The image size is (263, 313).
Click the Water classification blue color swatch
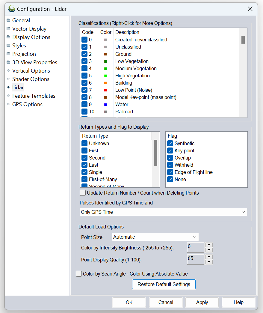pyautogui.click(x=105, y=105)
